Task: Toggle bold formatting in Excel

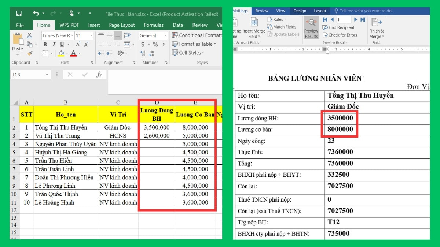Action: tap(45, 44)
